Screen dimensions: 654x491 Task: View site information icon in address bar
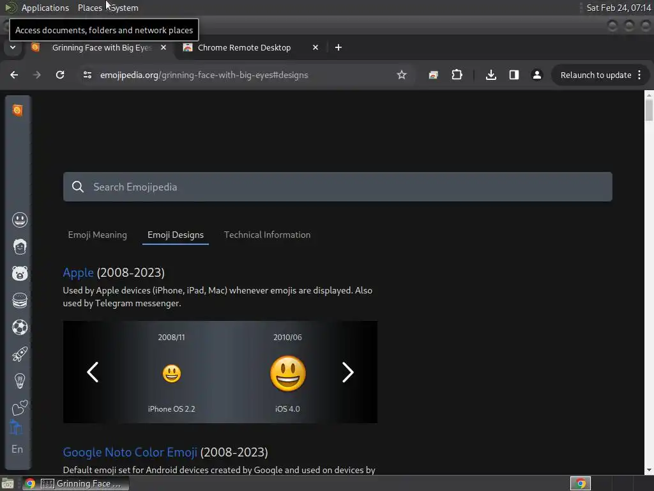pyautogui.click(x=87, y=75)
